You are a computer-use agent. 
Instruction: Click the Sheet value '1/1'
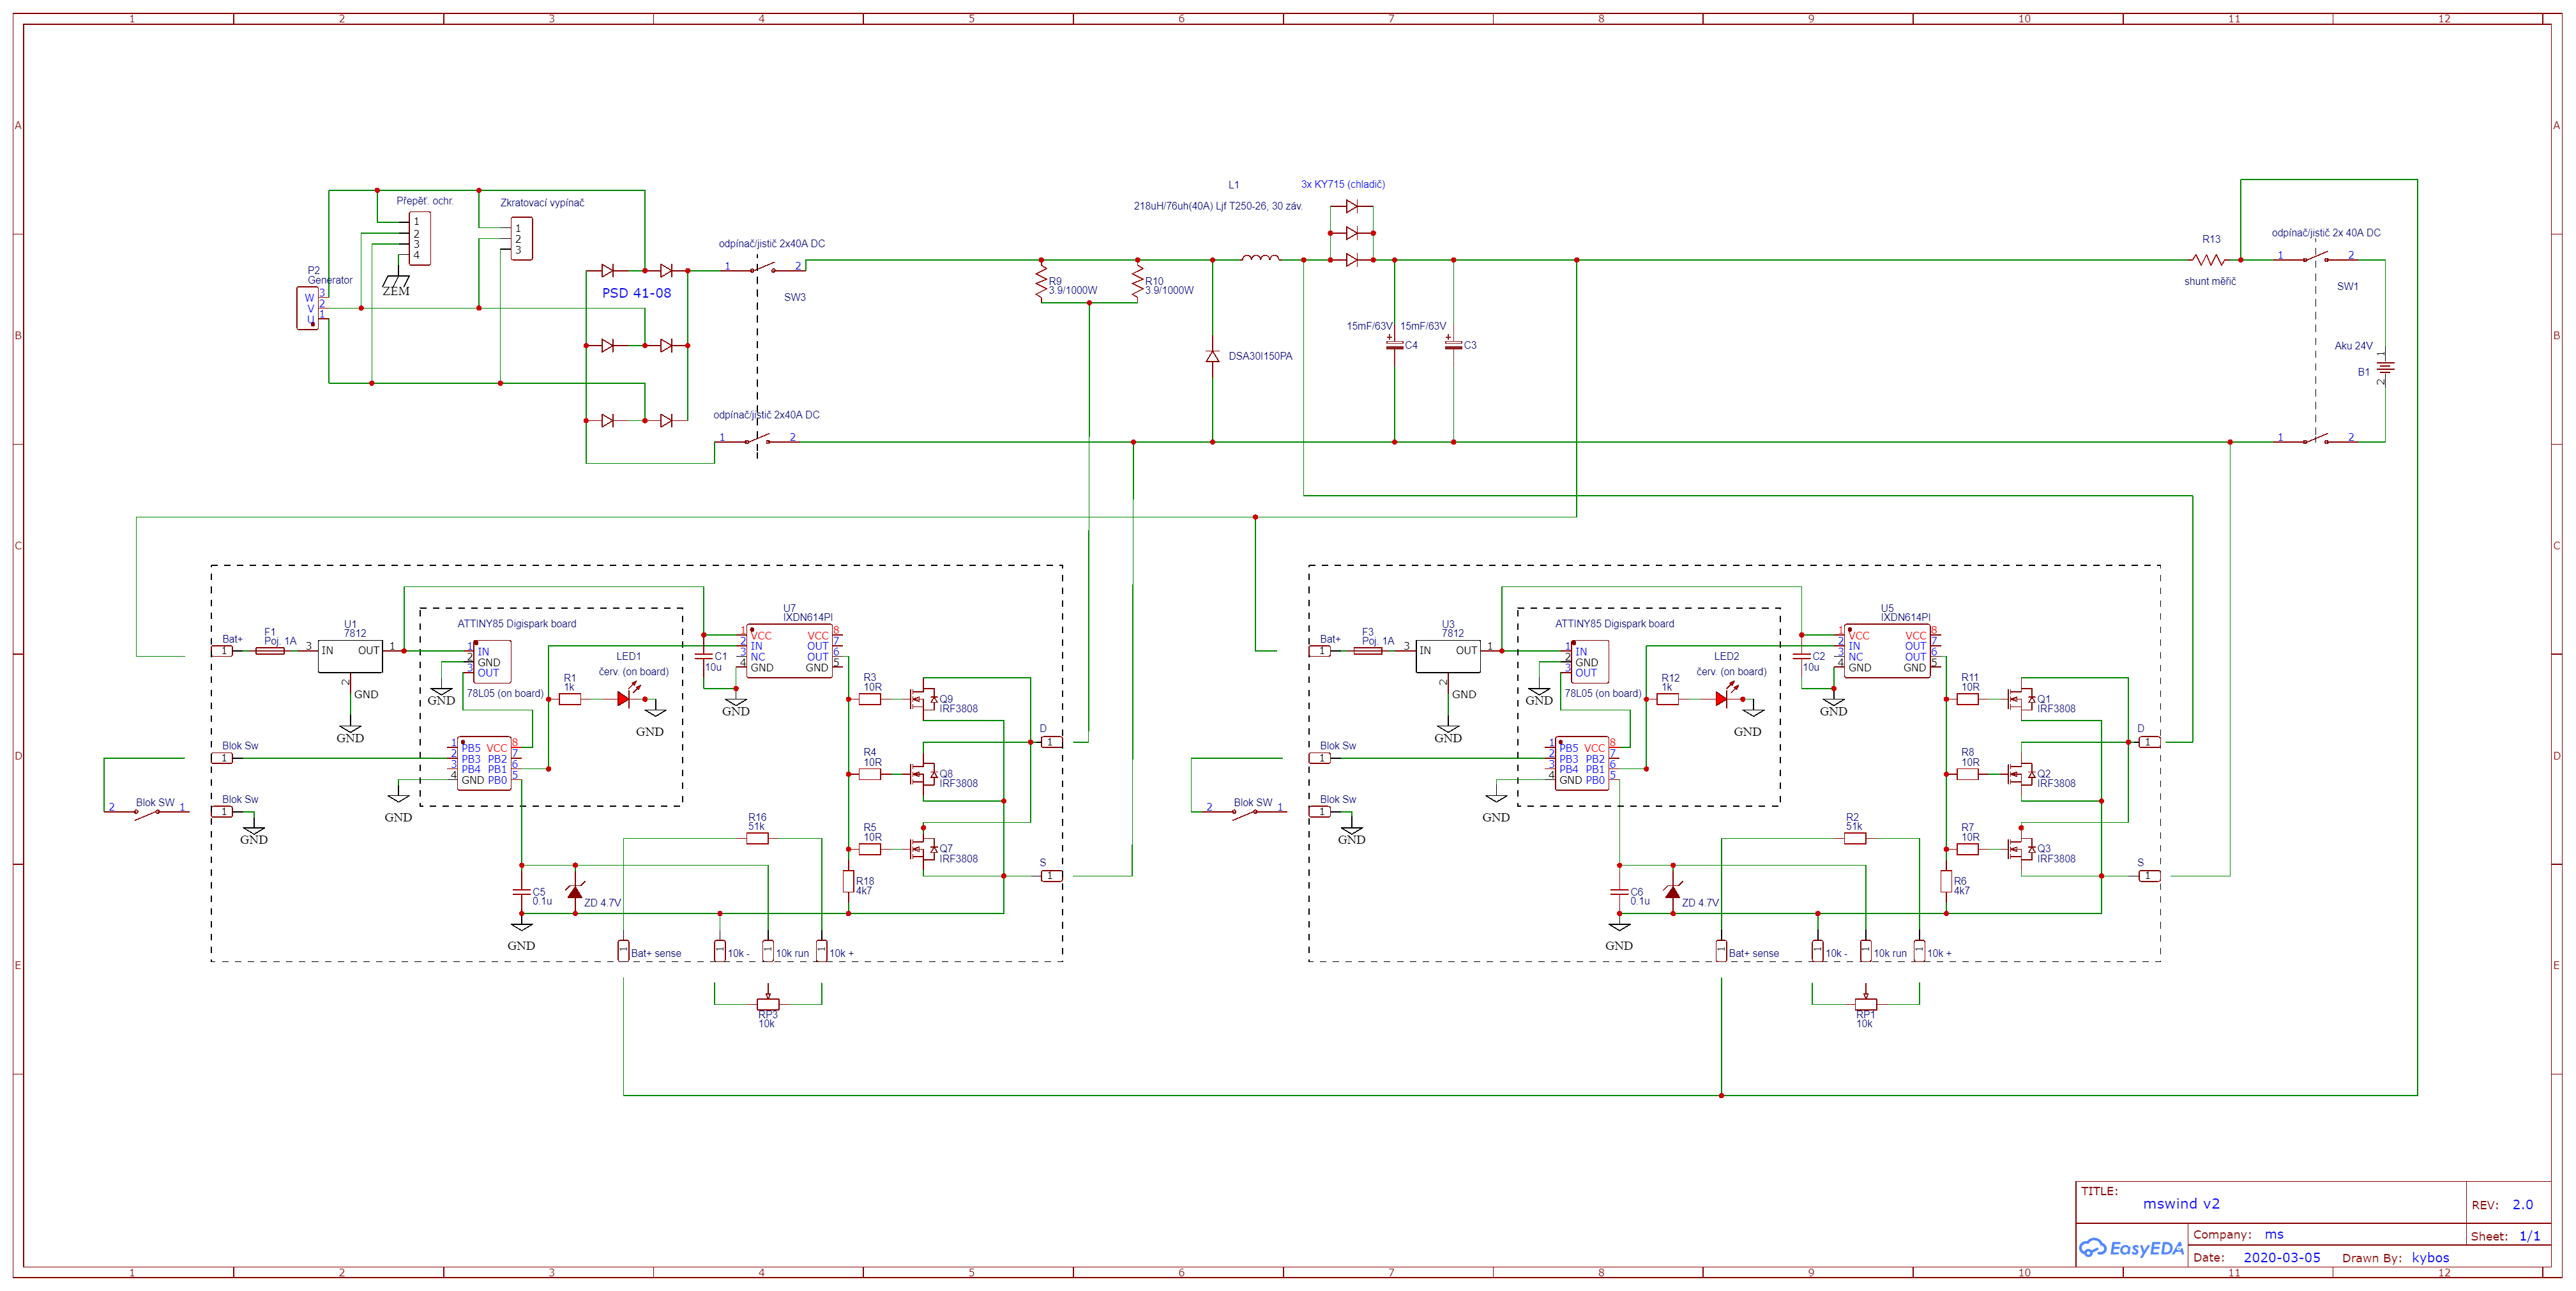(x=2530, y=1236)
